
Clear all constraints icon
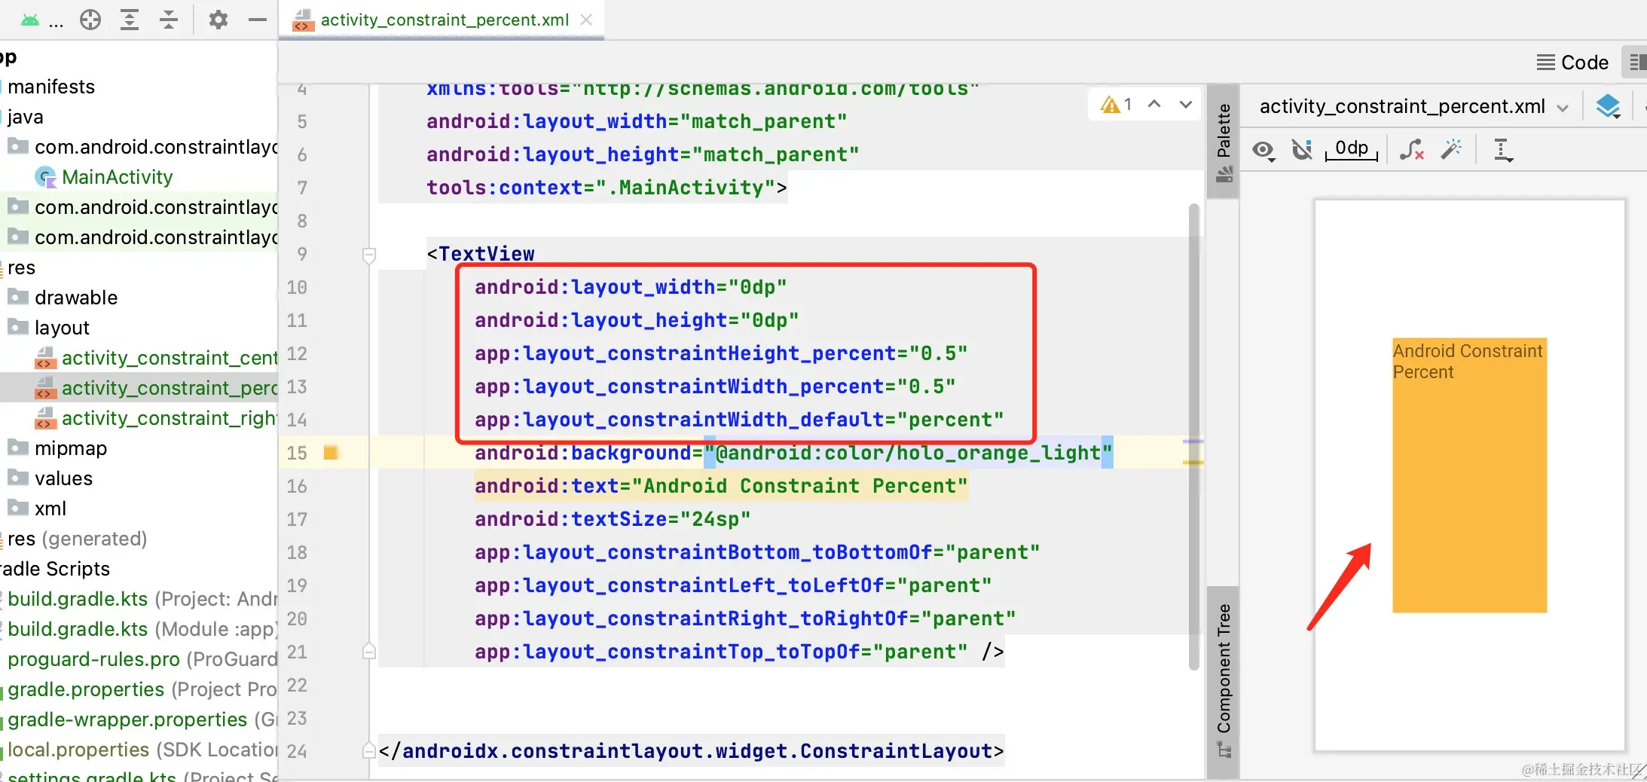pyautogui.click(x=1412, y=150)
